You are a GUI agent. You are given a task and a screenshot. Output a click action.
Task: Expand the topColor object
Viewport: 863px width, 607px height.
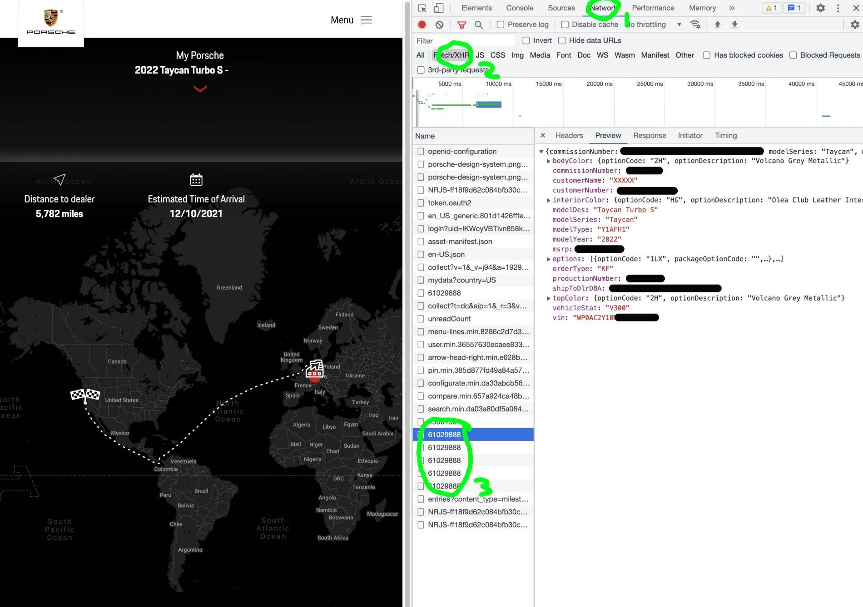click(x=548, y=298)
